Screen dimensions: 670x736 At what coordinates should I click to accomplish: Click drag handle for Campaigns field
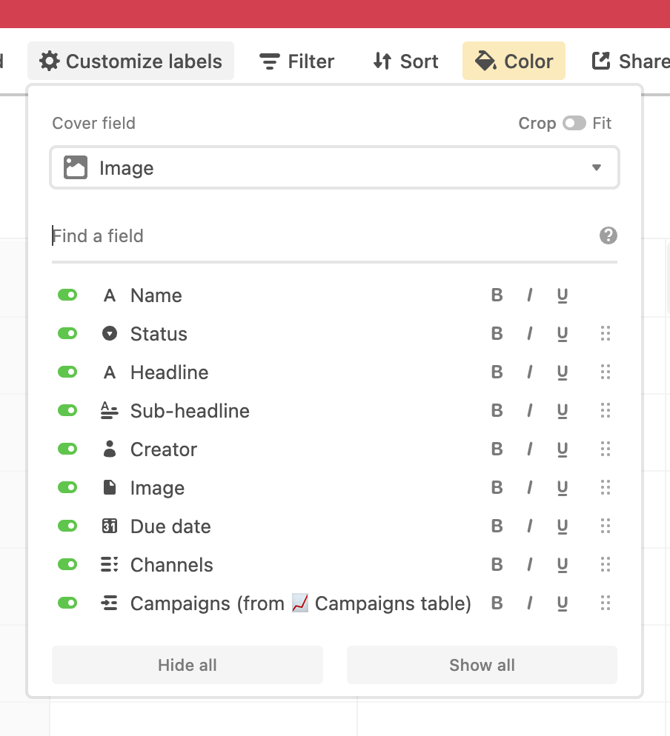[606, 603]
